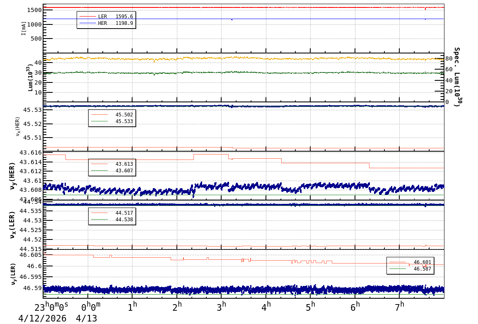Viewport: 478px width, 324px height.
Task: Click the 1500 tick on current axis
Action: tap(34, 10)
